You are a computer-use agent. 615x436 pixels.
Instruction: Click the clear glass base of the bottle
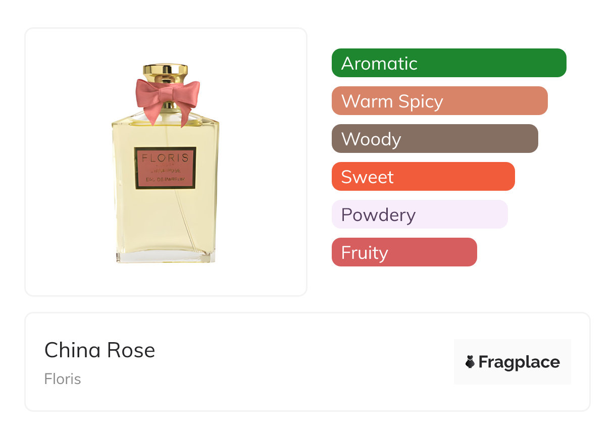click(x=166, y=257)
